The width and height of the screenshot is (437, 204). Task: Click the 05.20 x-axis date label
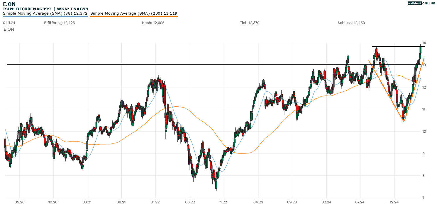[20, 202]
